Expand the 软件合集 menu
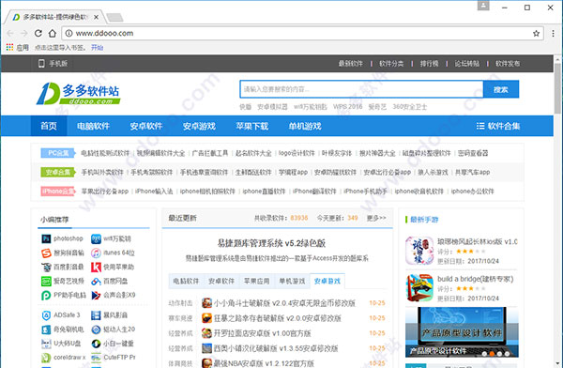 pos(498,126)
